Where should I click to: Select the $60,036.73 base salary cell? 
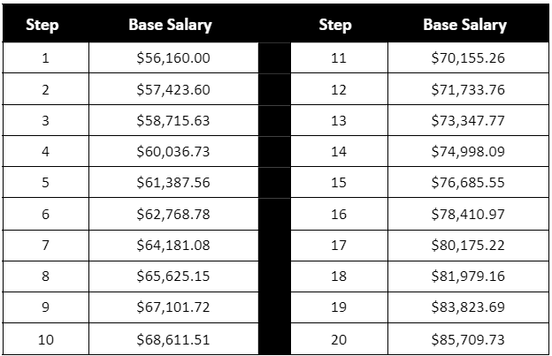coord(172,151)
